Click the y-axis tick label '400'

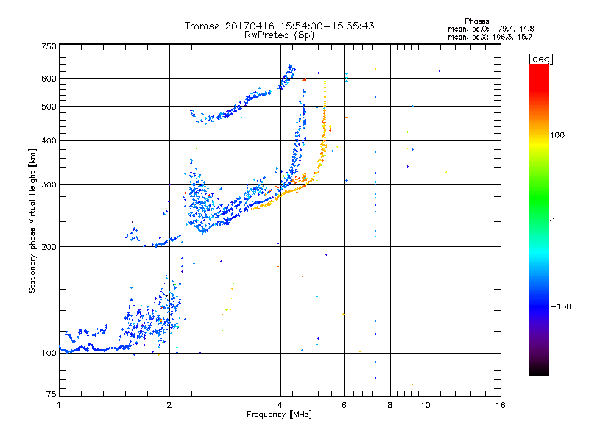coord(49,140)
